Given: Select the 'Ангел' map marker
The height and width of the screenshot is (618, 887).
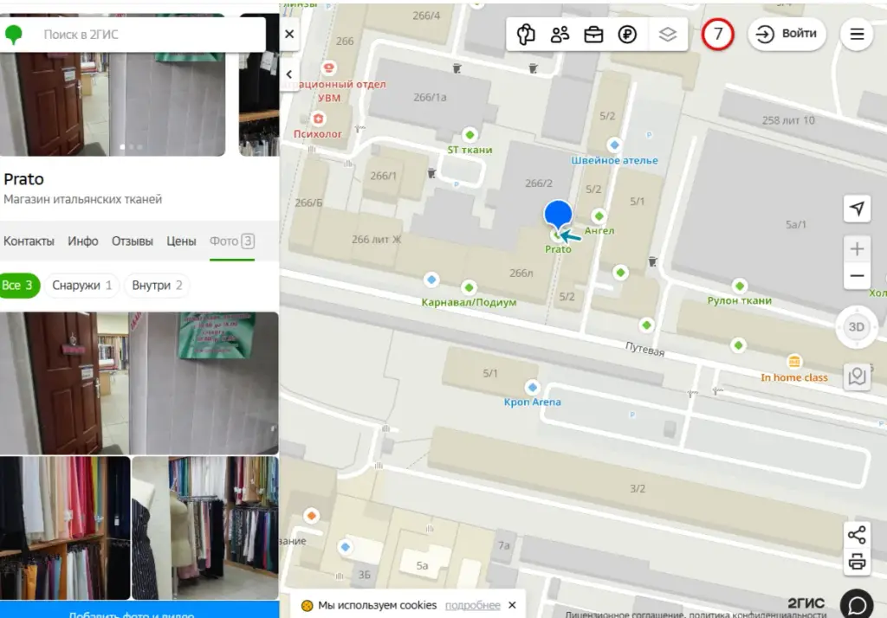Looking at the screenshot, I should (599, 216).
